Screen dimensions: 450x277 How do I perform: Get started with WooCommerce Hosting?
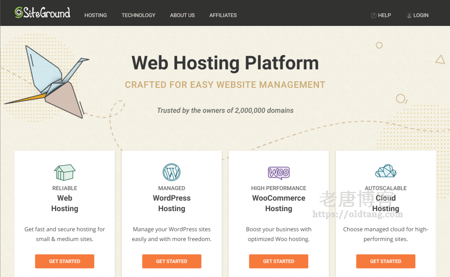click(279, 261)
